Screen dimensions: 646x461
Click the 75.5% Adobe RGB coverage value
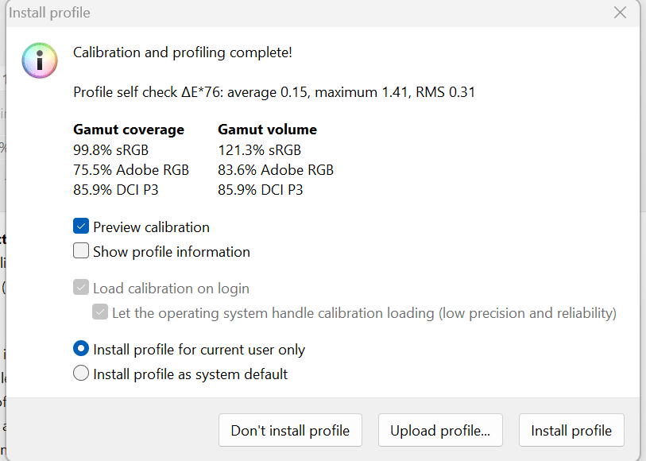tap(131, 169)
